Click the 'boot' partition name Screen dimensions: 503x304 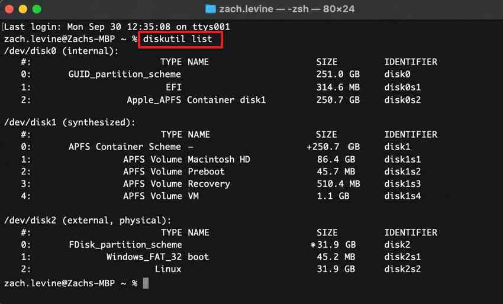198,257
